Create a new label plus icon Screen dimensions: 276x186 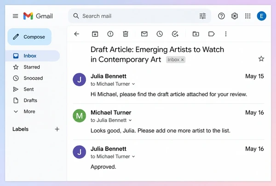coord(57,129)
